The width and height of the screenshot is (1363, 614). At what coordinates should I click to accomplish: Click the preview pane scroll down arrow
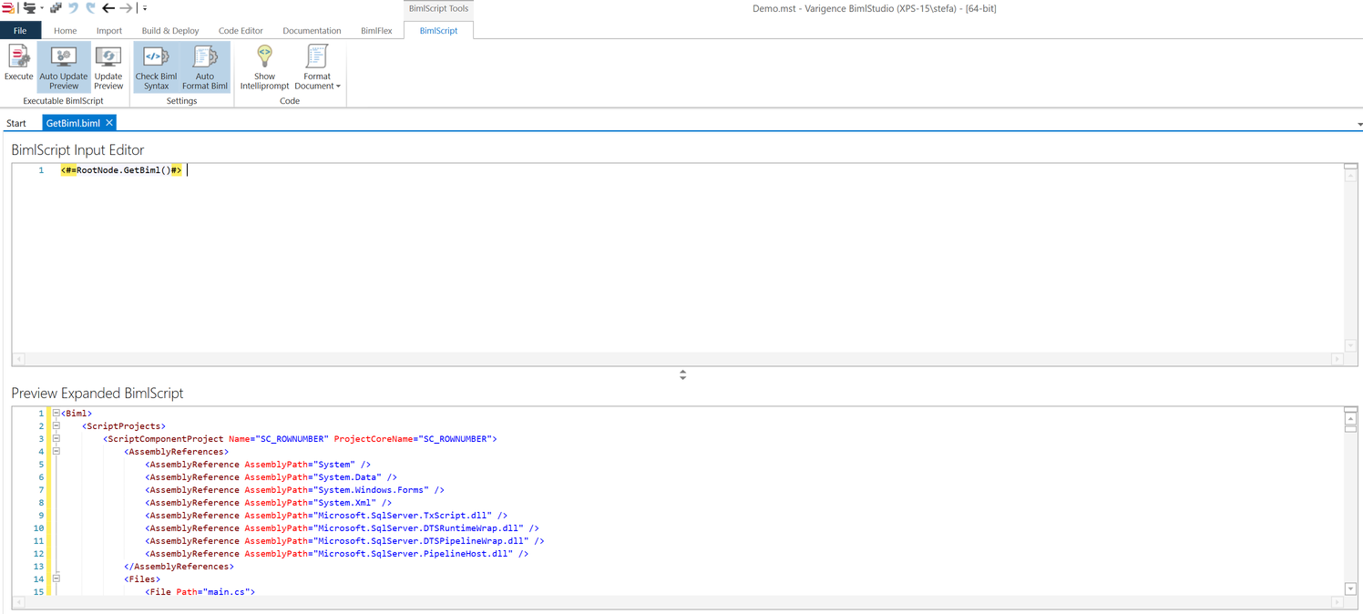pos(1351,589)
